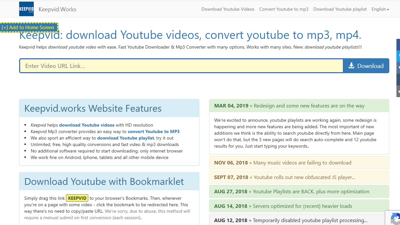Go to Convert Youtube to mp3 page
This screenshot has width=400, height=225.
point(284,9)
